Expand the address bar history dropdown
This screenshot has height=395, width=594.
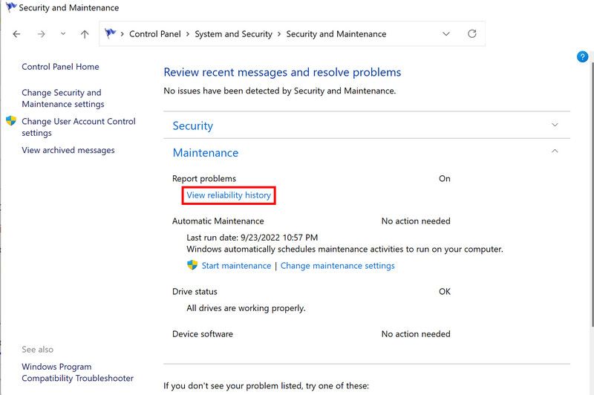pos(446,34)
